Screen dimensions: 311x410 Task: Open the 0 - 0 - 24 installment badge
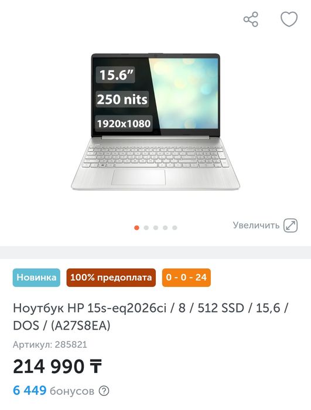[186, 277]
